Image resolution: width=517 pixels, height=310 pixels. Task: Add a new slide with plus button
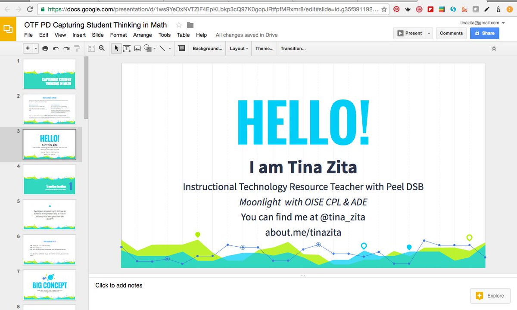click(x=28, y=48)
